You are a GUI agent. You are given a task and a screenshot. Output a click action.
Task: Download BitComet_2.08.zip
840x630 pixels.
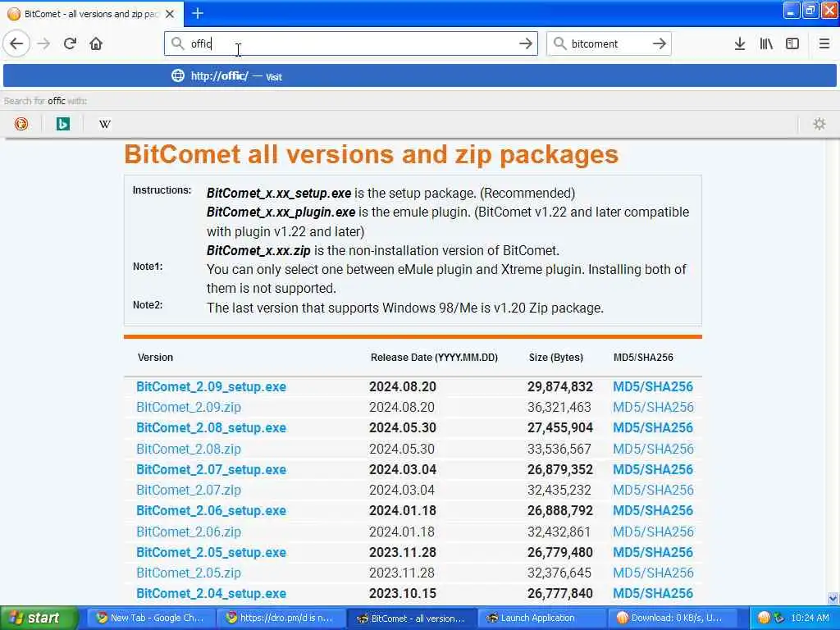pyautogui.click(x=189, y=449)
